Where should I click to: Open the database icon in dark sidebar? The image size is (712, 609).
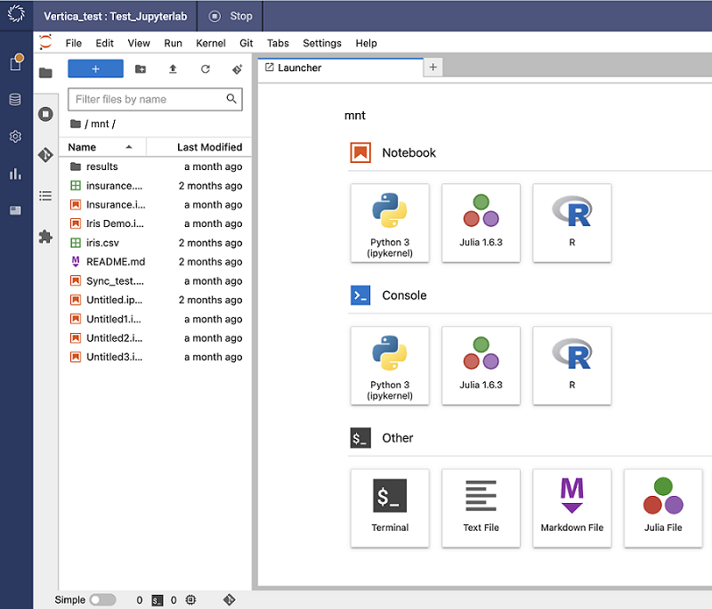pyautogui.click(x=15, y=100)
